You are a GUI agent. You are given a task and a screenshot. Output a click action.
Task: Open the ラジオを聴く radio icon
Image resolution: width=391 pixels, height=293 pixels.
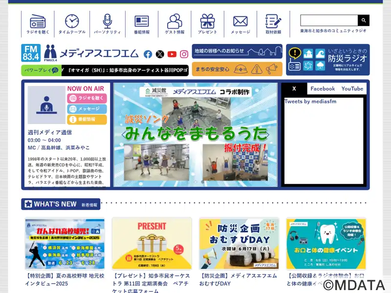[x=38, y=24]
